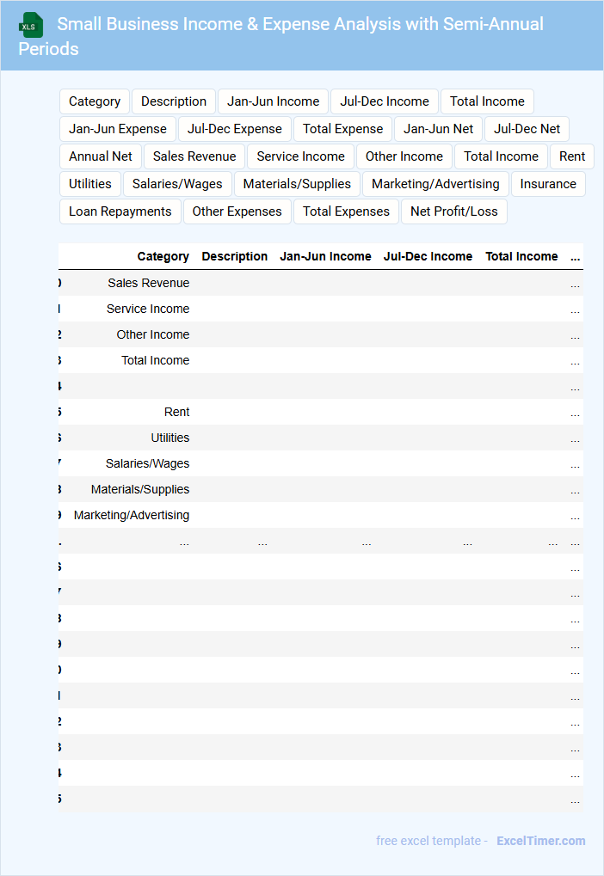Select the Sales Revenue tag button

[x=194, y=156]
